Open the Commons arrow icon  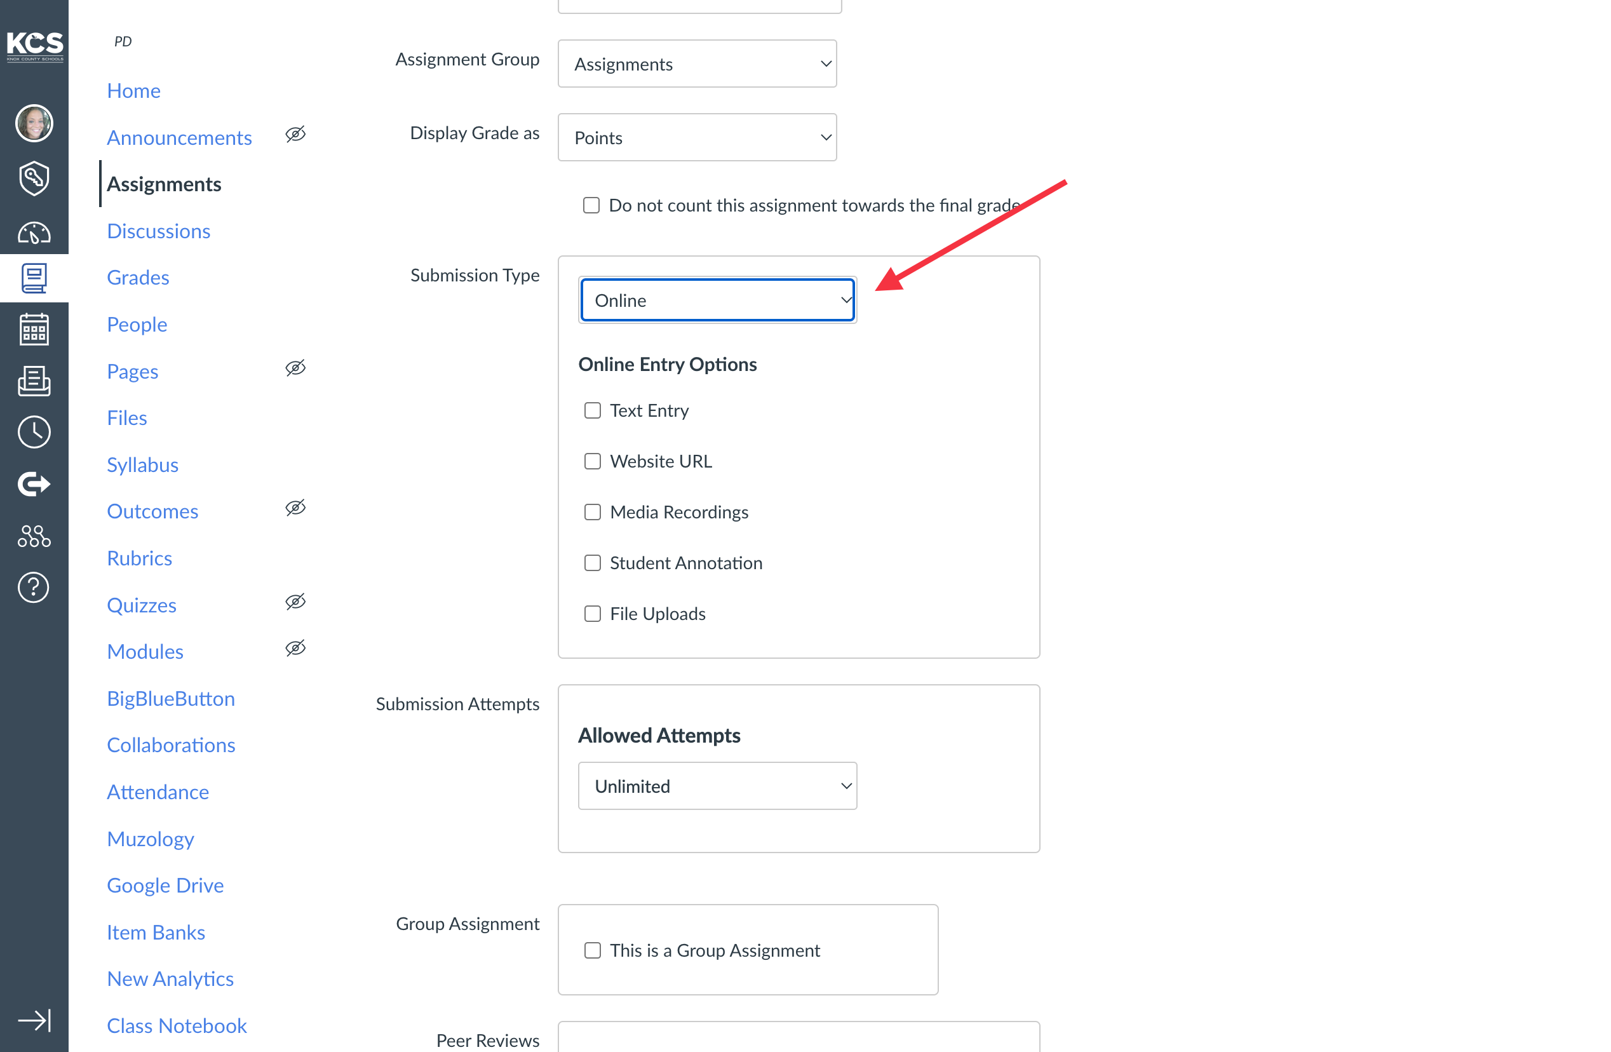click(34, 484)
